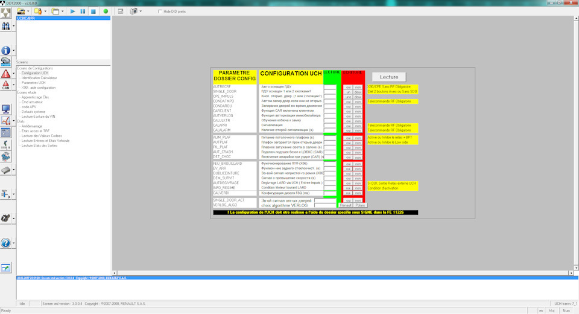Click the Polaris button for VERLOG_ALGO
Viewport: 579px width, 314px height.
pyautogui.click(x=360, y=205)
